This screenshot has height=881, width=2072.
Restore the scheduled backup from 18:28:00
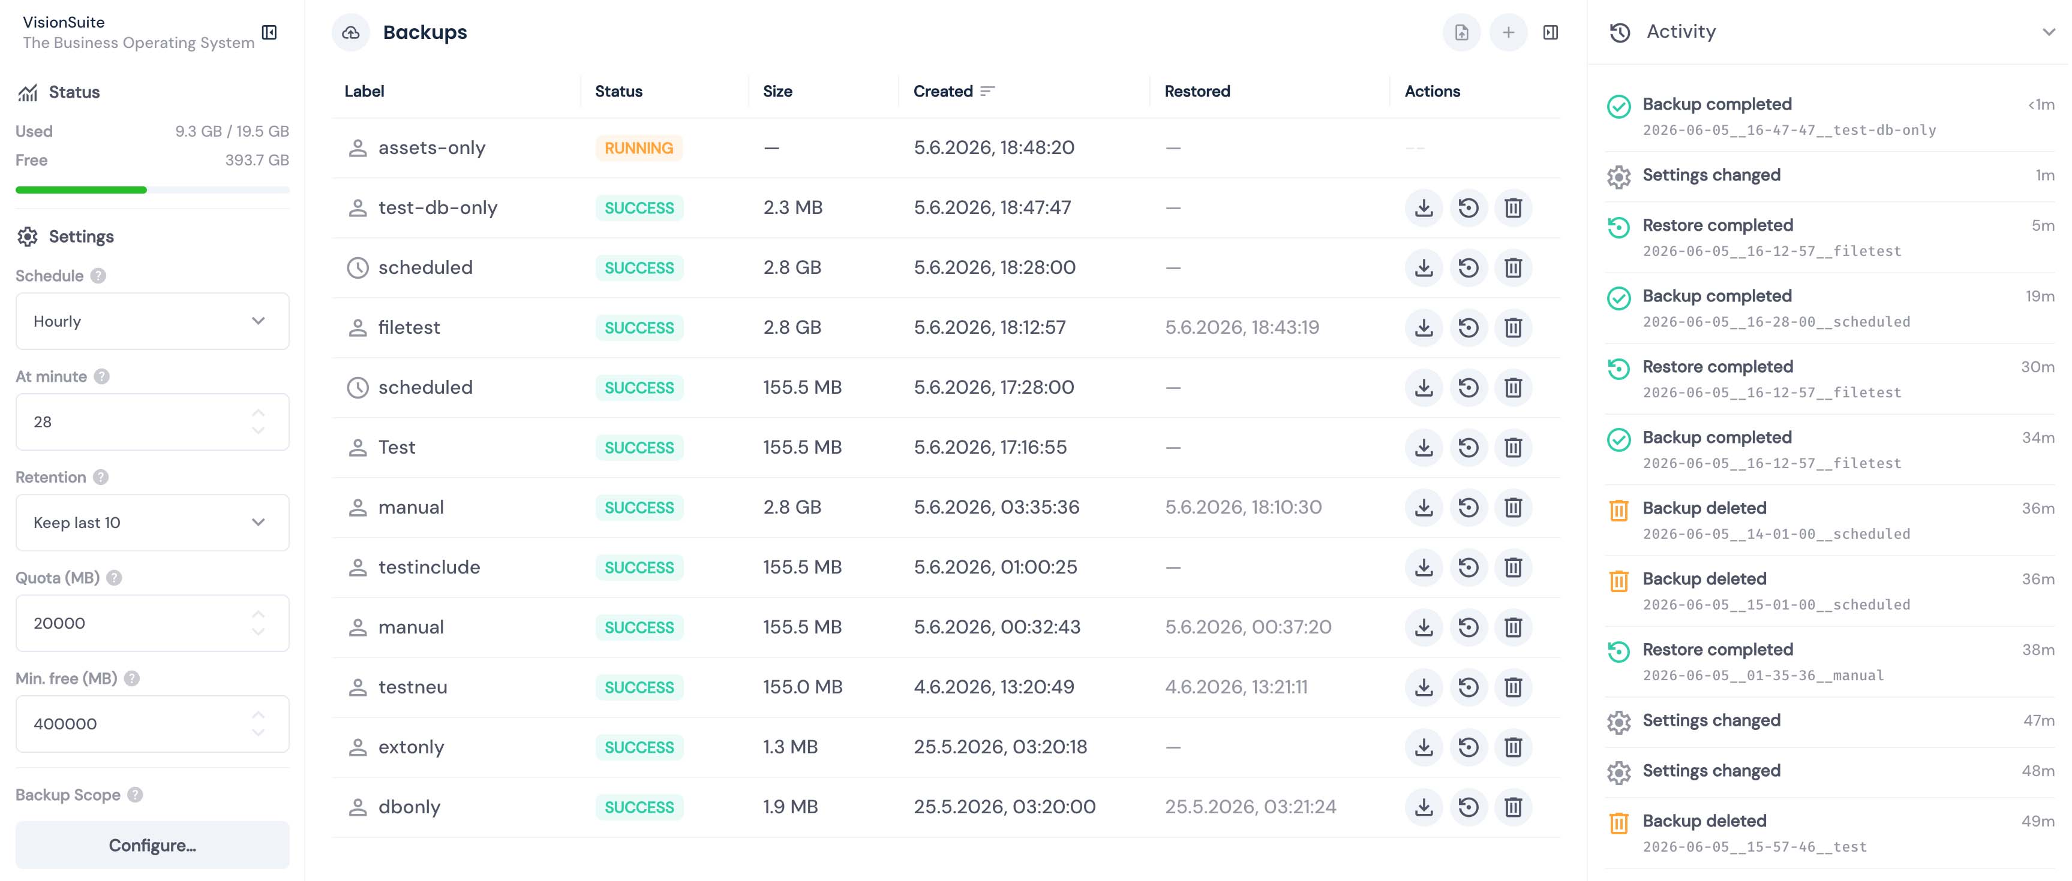[x=1469, y=268]
